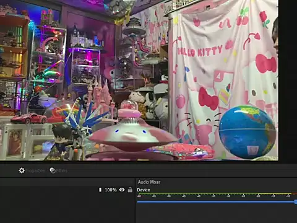
Task: Select the source row left of the battery icon
Action: click(x=48, y=190)
